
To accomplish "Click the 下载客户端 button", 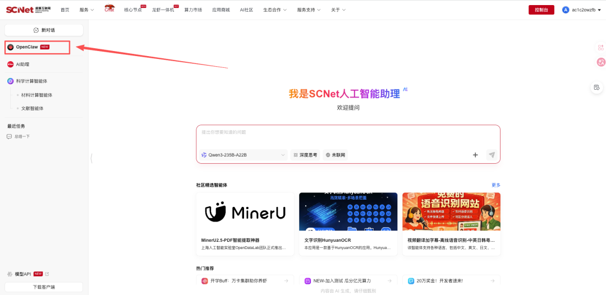I will coord(44,287).
